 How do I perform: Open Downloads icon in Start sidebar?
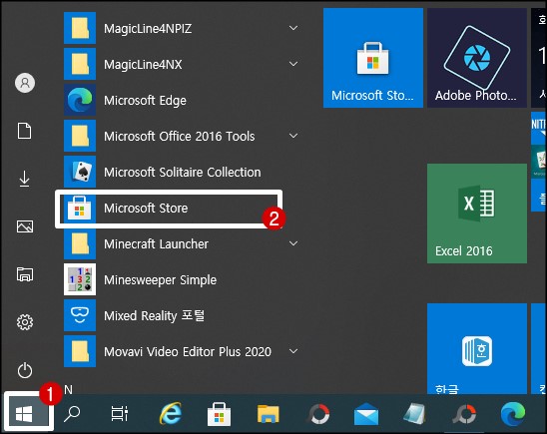point(24,179)
